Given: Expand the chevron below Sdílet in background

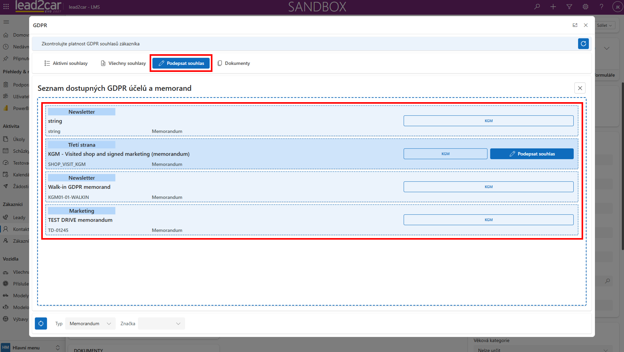Looking at the screenshot, I should [x=607, y=48].
